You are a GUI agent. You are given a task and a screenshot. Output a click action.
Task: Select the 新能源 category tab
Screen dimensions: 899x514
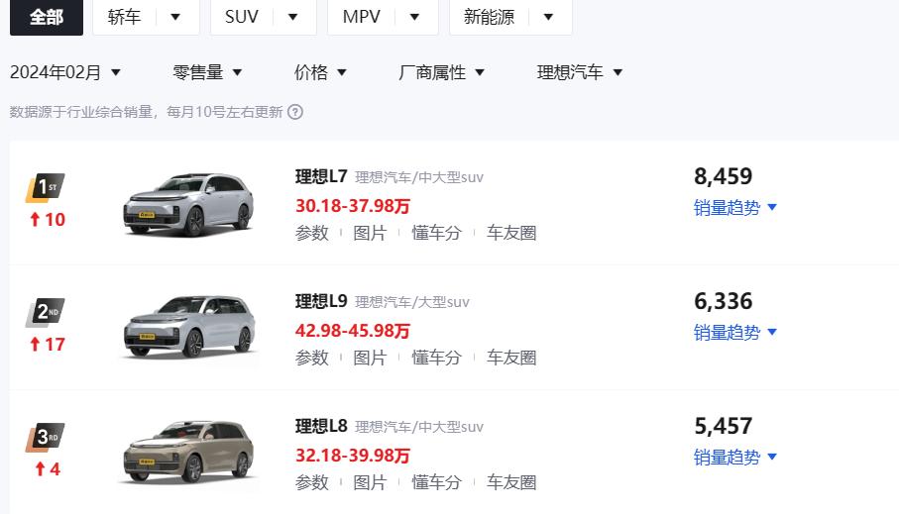click(x=489, y=17)
